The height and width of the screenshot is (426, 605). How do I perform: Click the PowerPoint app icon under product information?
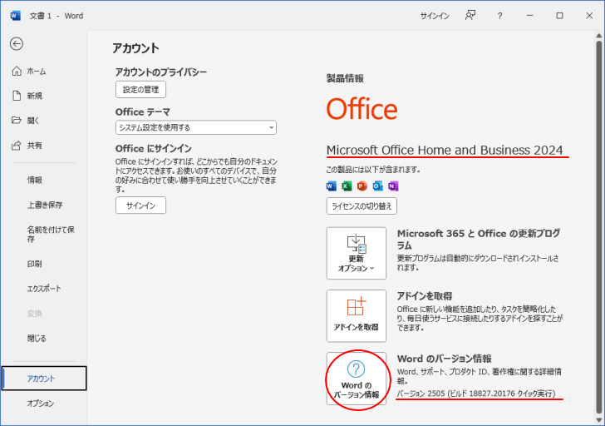pos(362,186)
